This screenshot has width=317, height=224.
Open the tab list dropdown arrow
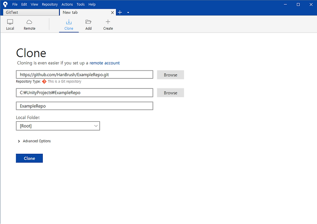(x=128, y=13)
